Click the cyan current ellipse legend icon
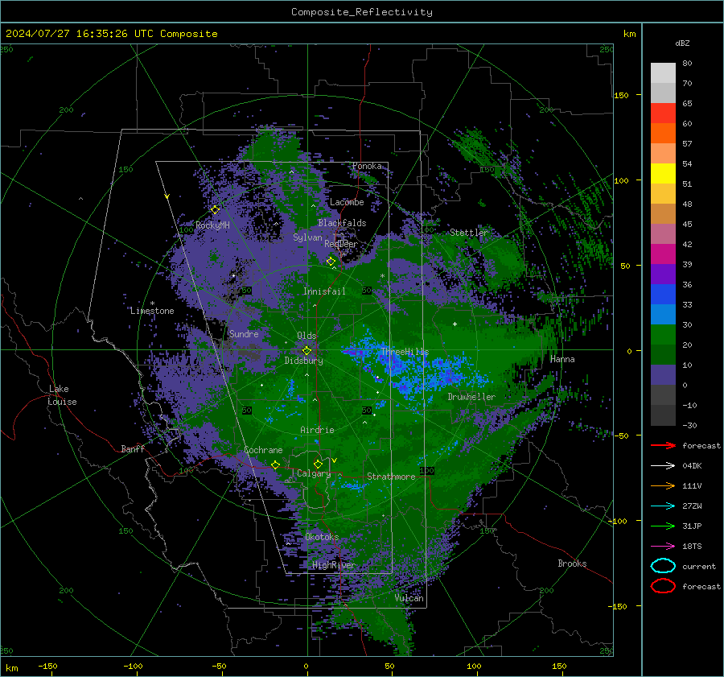 point(663,566)
